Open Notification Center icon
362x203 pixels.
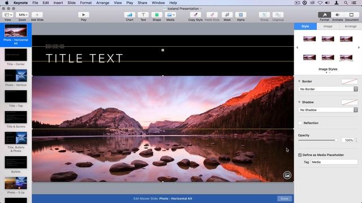tap(354, 3)
